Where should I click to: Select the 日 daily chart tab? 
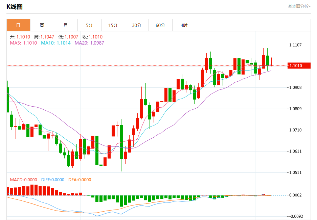point(18,25)
